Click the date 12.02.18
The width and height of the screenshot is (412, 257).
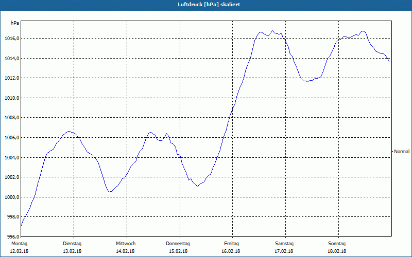click(19, 251)
